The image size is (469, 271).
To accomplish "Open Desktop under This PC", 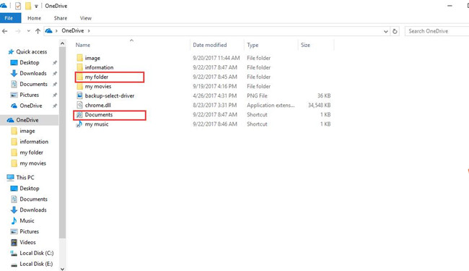I will click(30, 189).
